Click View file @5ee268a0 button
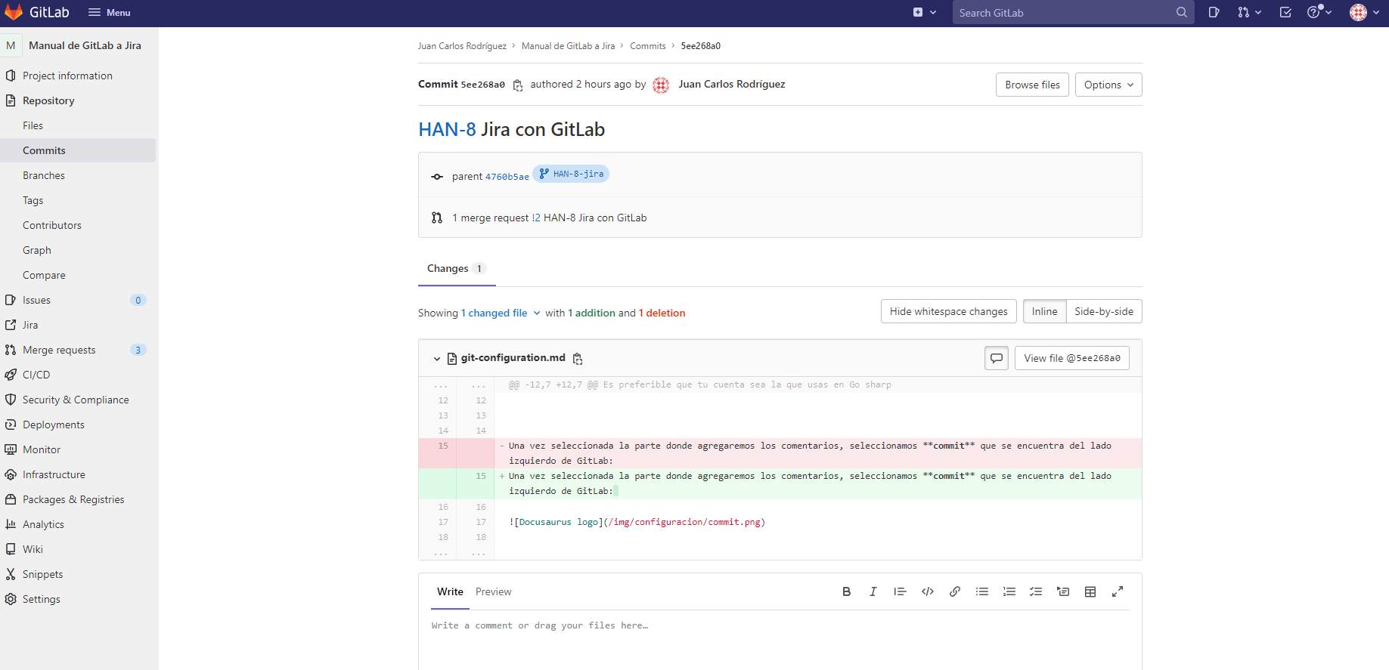1389x670 pixels. [1072, 358]
